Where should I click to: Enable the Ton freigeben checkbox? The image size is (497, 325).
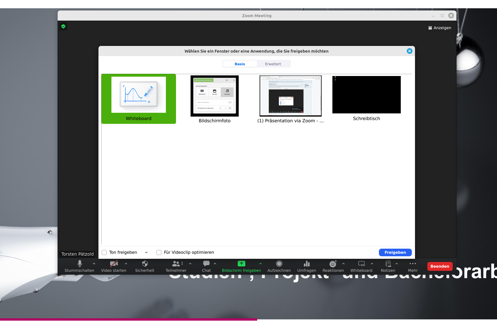click(104, 252)
